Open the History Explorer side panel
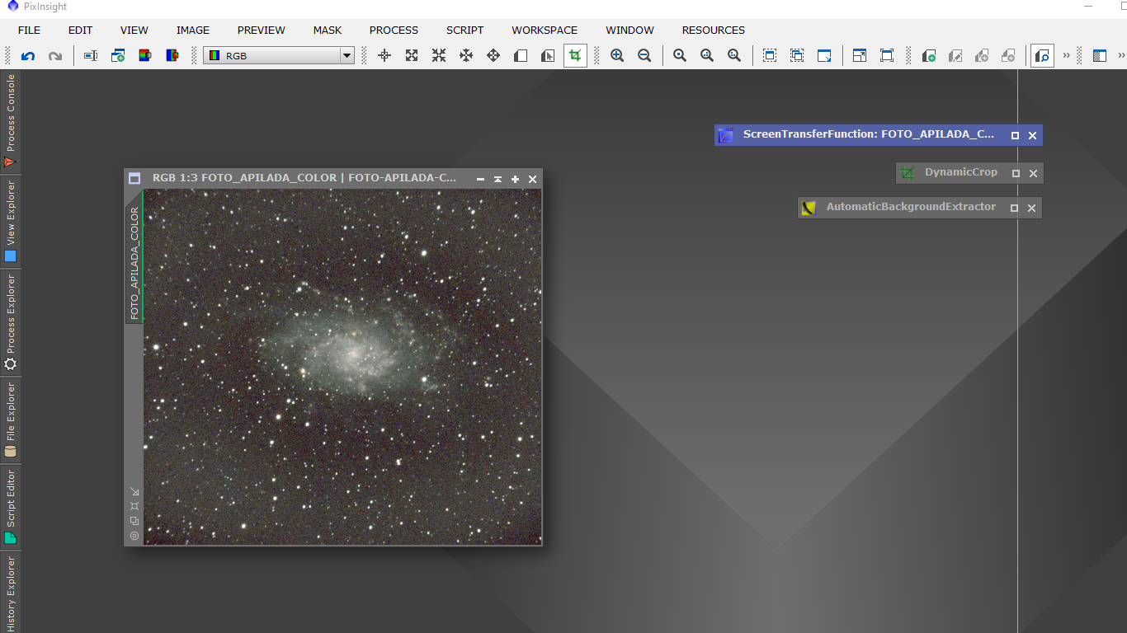This screenshot has width=1127, height=633. tap(11, 593)
